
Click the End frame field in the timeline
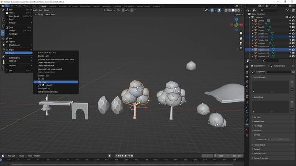237,156
